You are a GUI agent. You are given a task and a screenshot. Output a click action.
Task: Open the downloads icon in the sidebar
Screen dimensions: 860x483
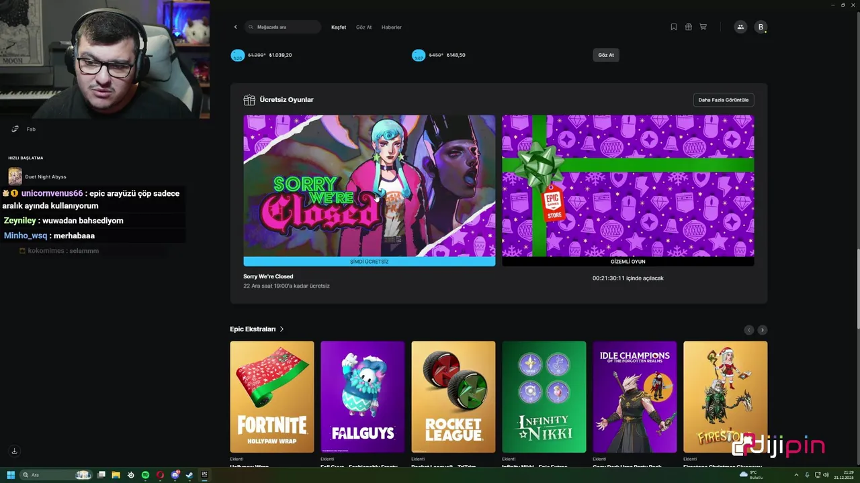coord(14,451)
